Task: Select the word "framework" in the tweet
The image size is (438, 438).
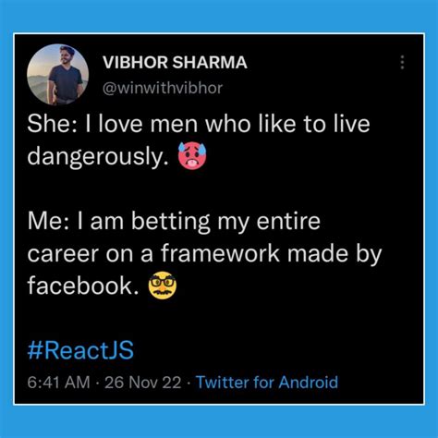Action: click(220, 253)
